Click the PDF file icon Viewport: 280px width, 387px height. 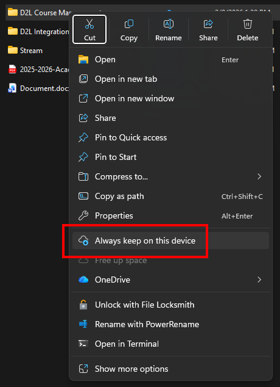[x=12, y=70]
